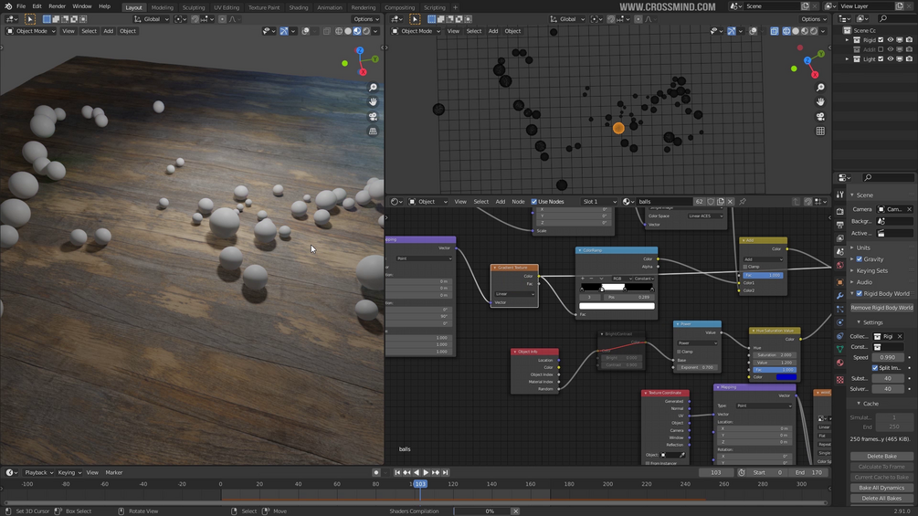The image size is (918, 516).
Task: Open Object Mode dropdown in left viewport
Action: coord(30,31)
